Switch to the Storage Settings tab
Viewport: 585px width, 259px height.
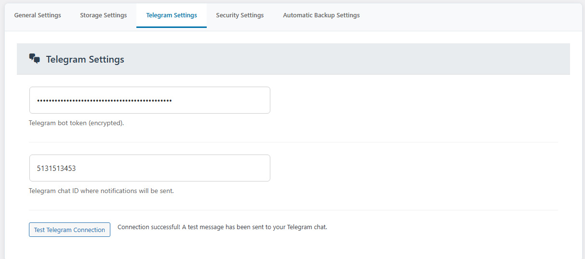point(103,15)
